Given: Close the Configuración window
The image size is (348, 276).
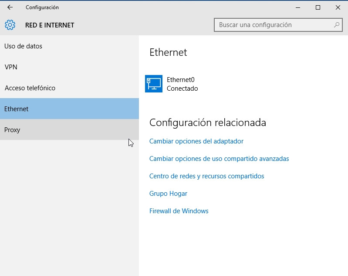Looking at the screenshot, I should click(338, 7).
